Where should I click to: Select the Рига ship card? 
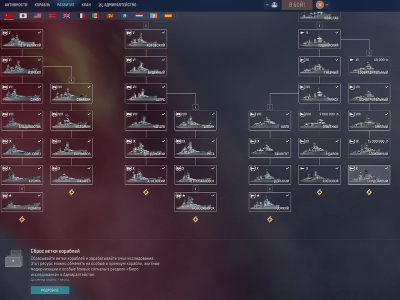(x=195, y=148)
